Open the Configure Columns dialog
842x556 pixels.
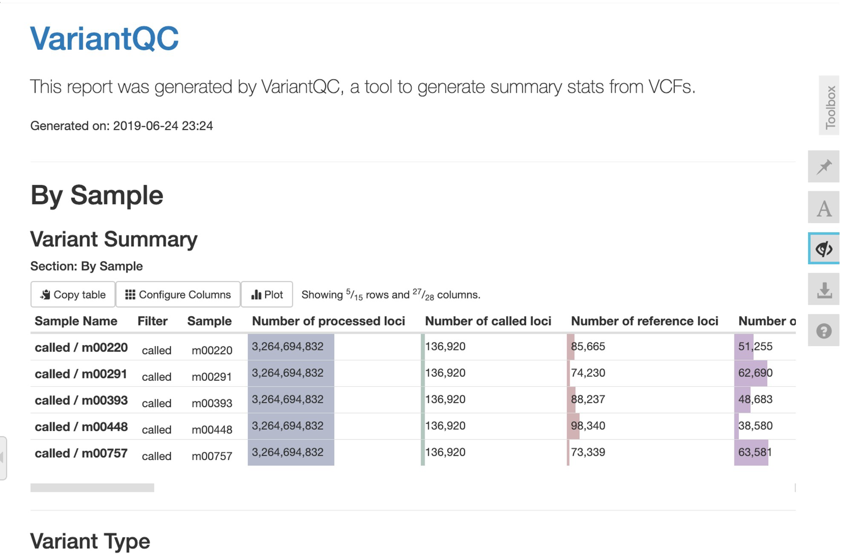tap(178, 294)
